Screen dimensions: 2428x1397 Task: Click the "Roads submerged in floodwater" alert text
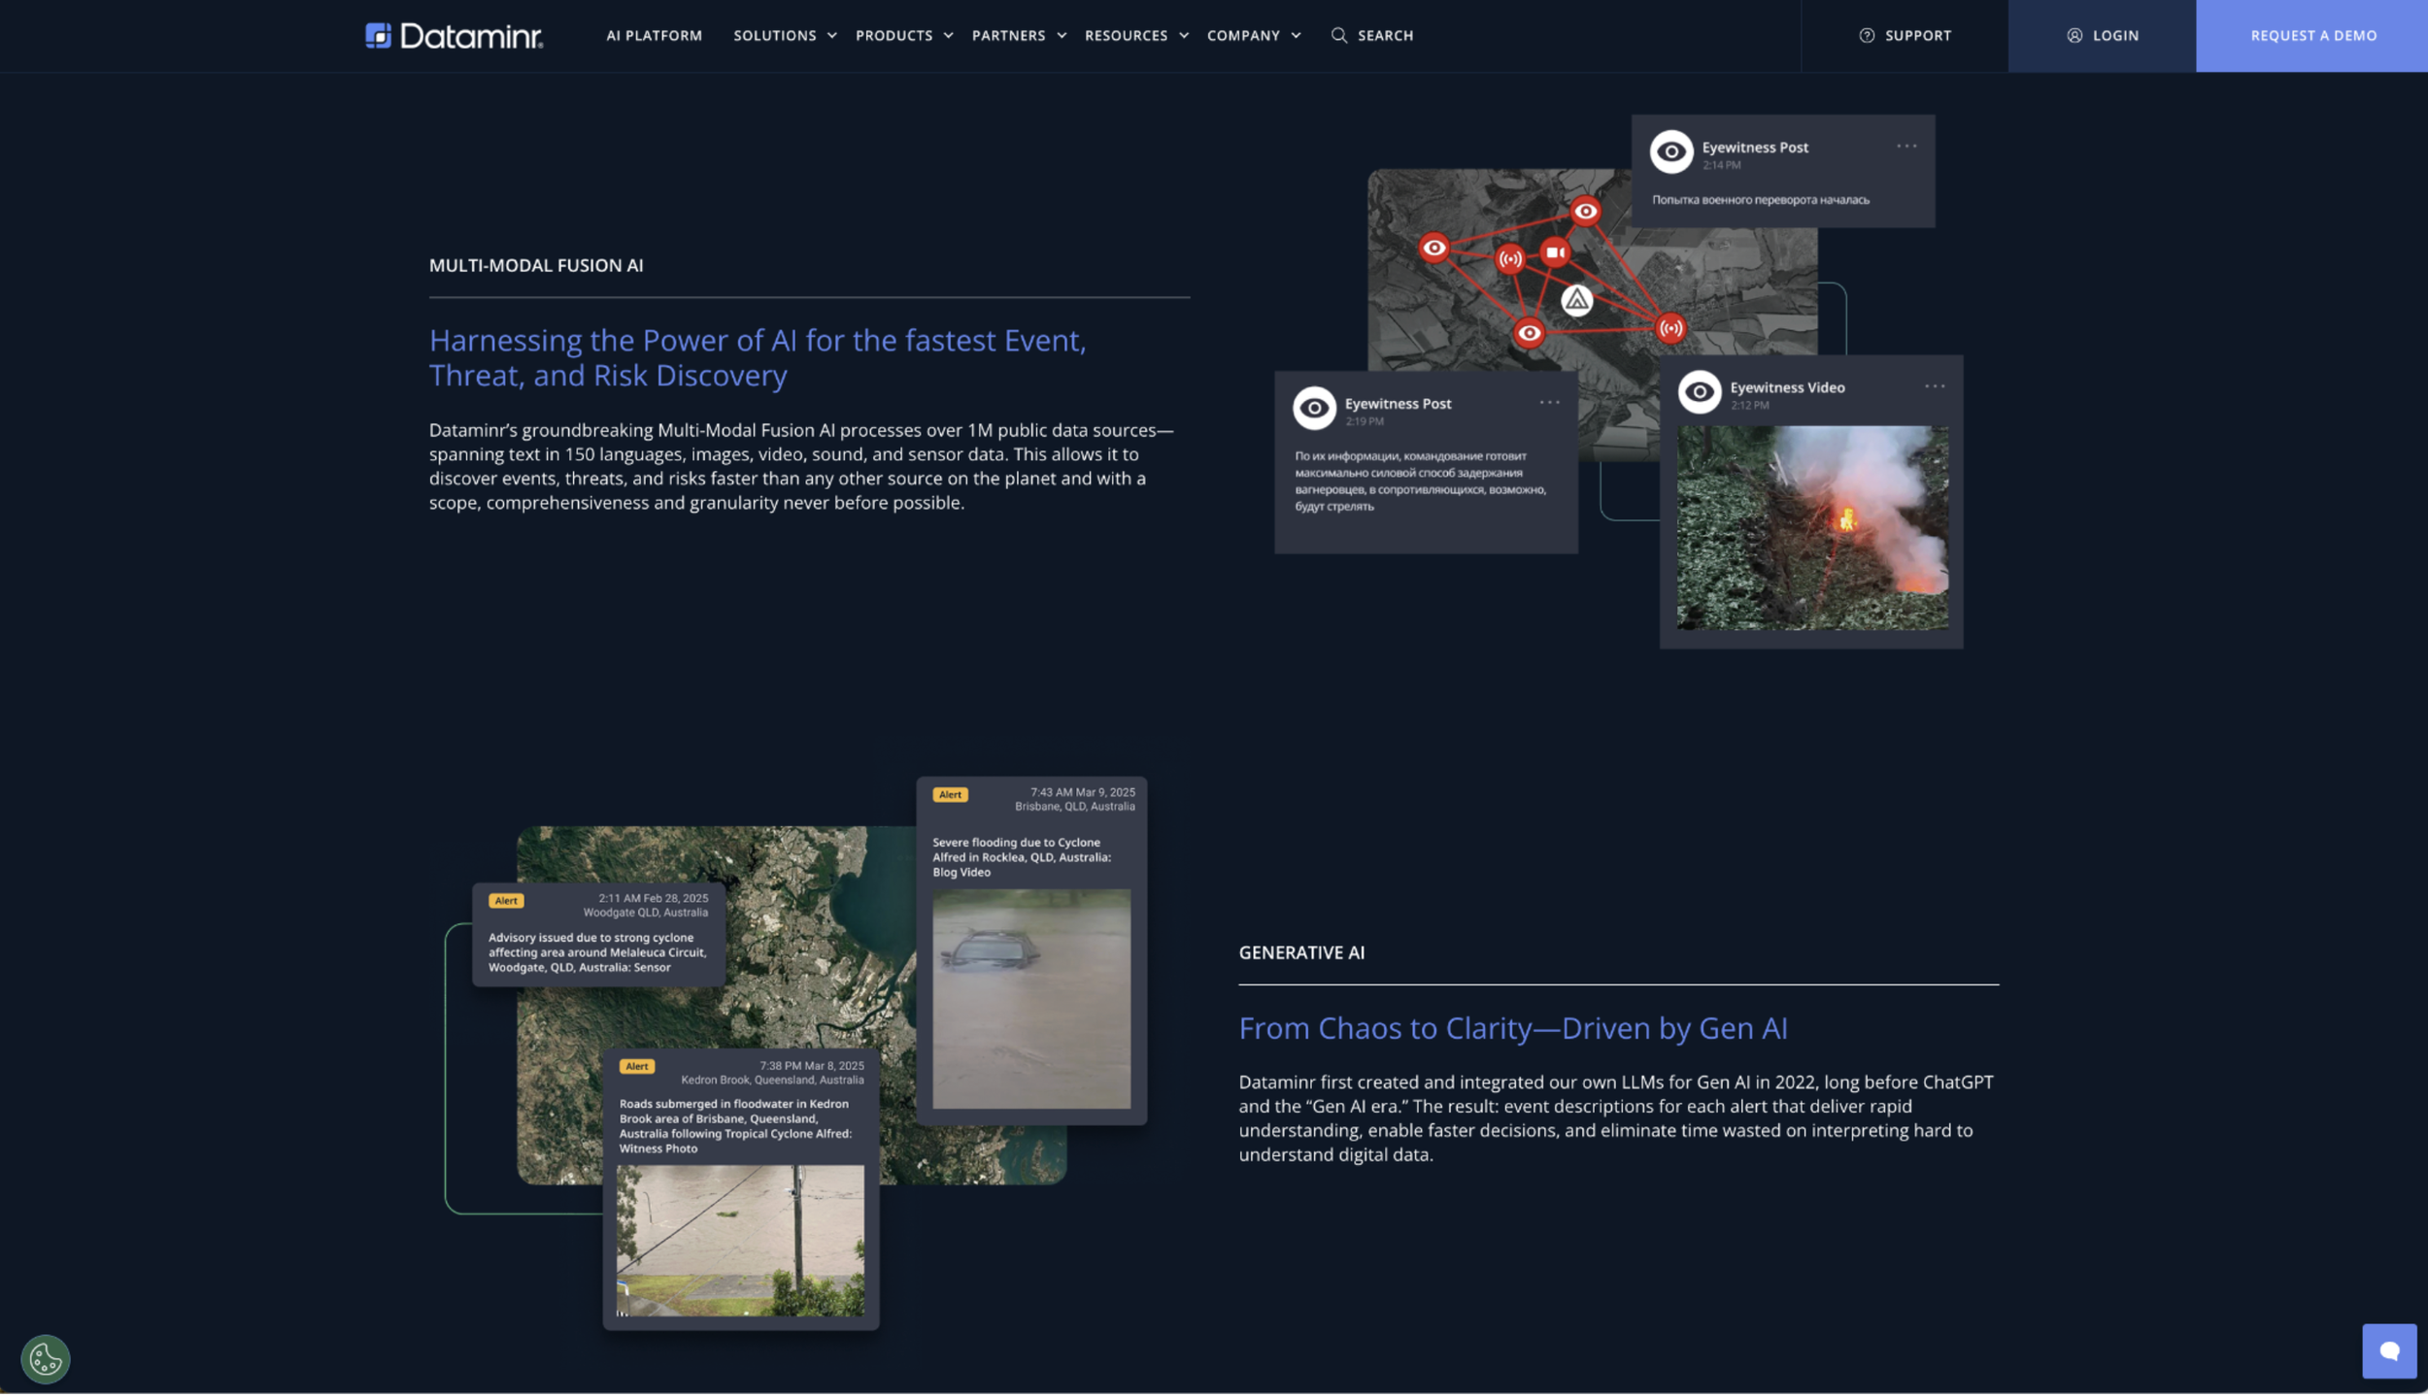(735, 1126)
